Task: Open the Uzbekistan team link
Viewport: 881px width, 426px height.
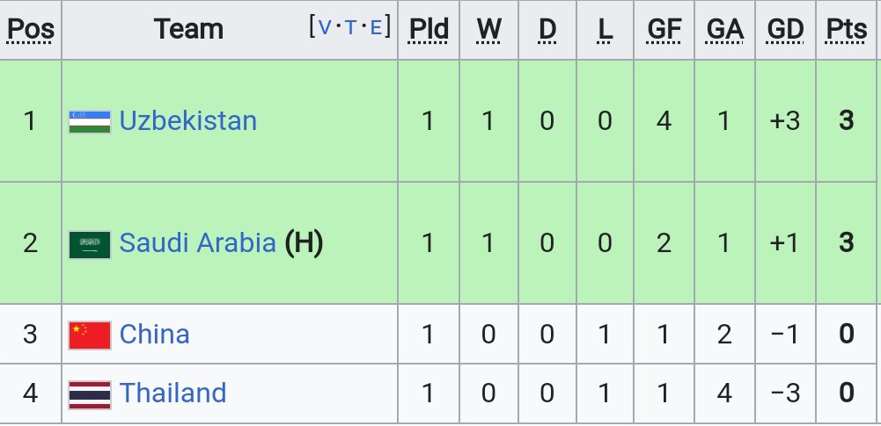Action: 188,120
